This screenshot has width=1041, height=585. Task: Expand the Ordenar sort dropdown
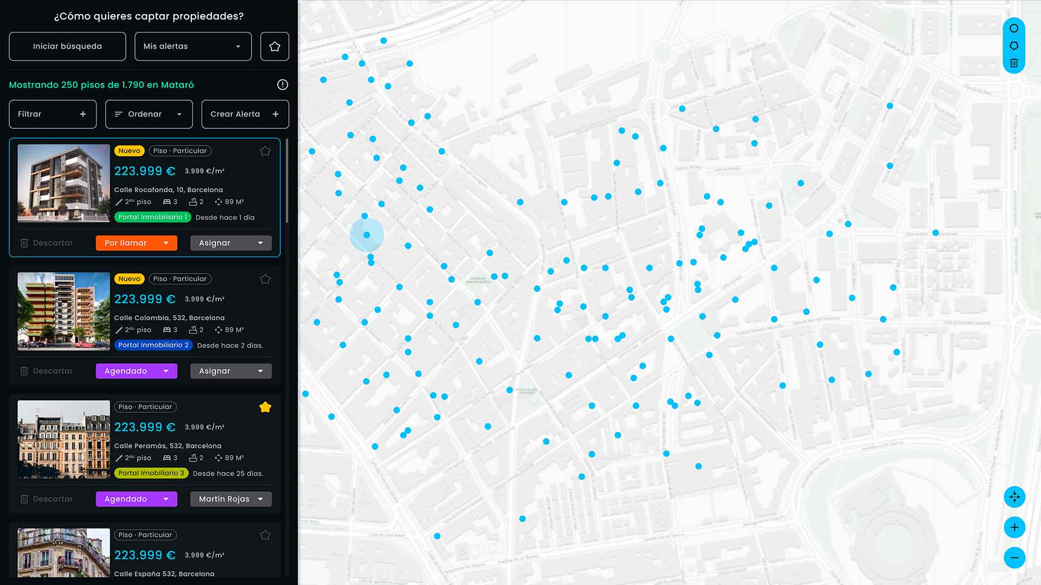pyautogui.click(x=149, y=114)
